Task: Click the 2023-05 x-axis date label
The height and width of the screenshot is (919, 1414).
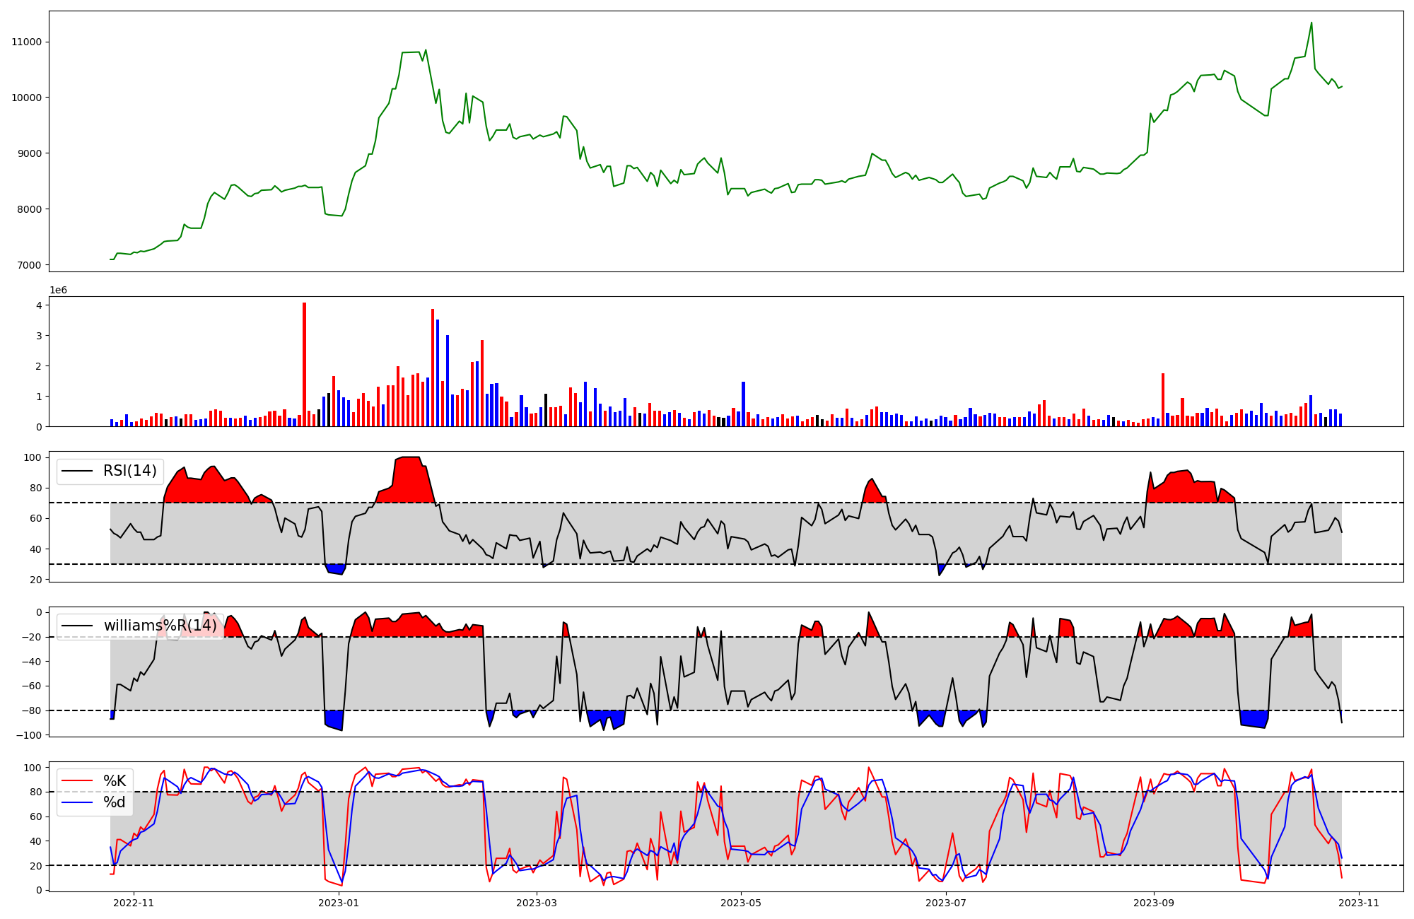Action: pyautogui.click(x=741, y=903)
